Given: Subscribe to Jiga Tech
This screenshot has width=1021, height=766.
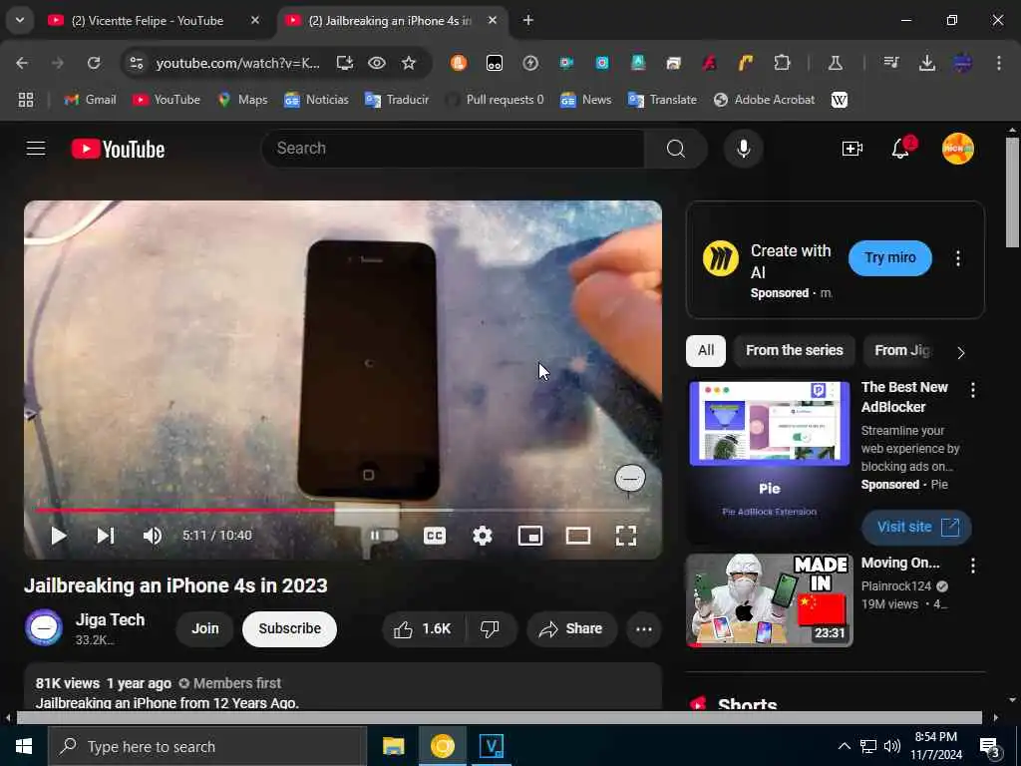Looking at the screenshot, I should point(290,628).
